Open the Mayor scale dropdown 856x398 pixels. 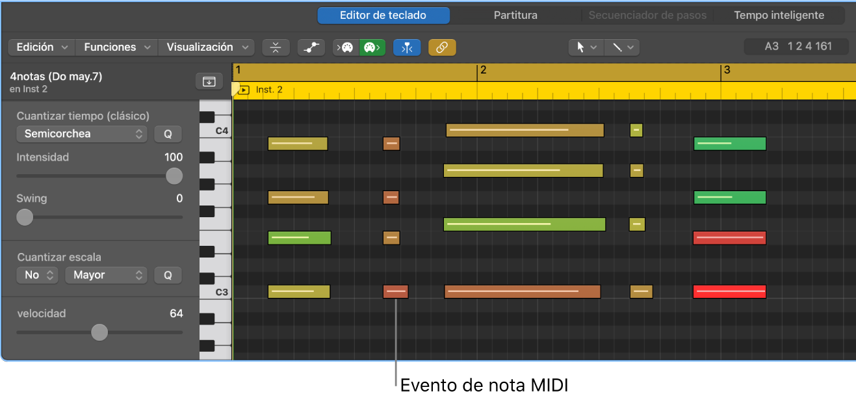tap(105, 275)
